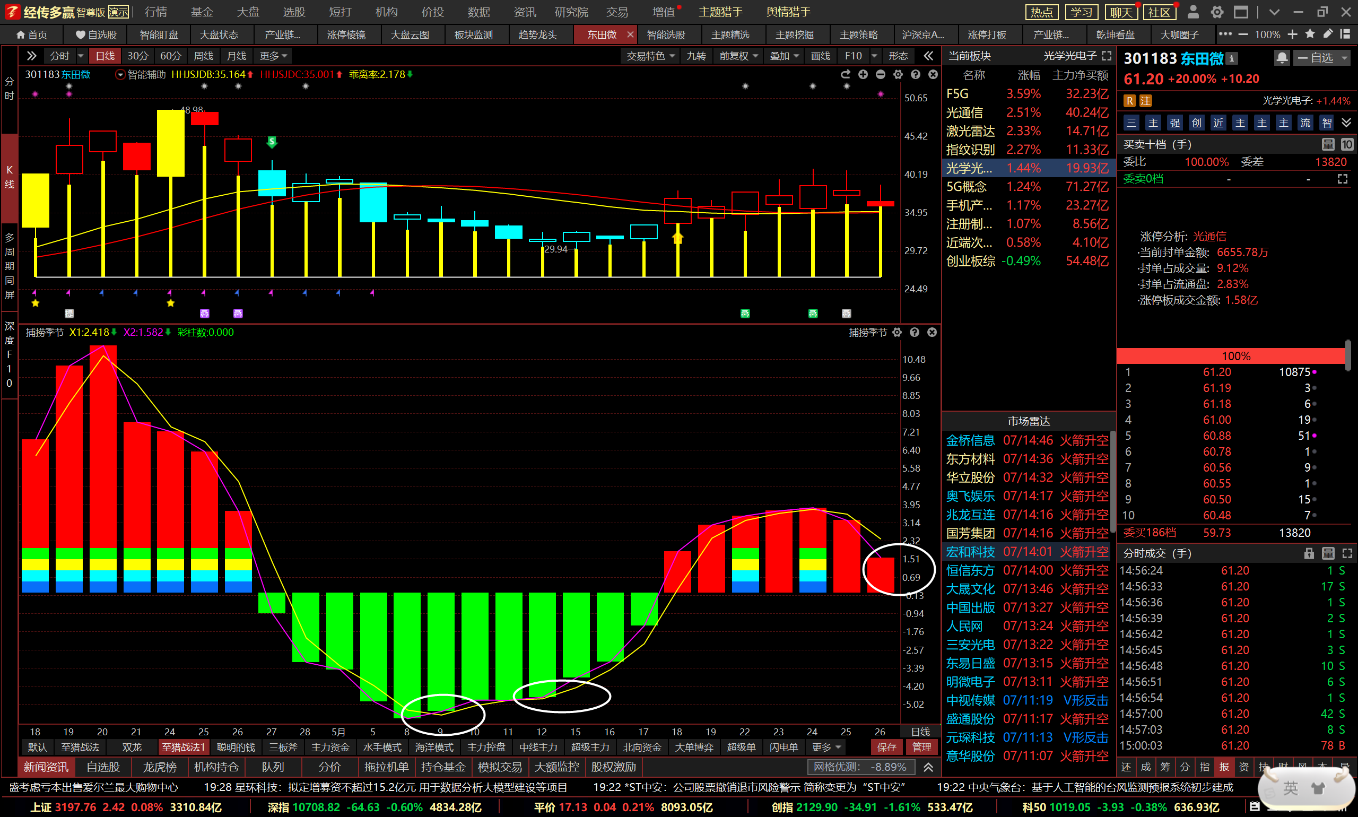Collapse the side panel with double-left chevron
Image resolution: width=1358 pixels, height=817 pixels.
929,56
